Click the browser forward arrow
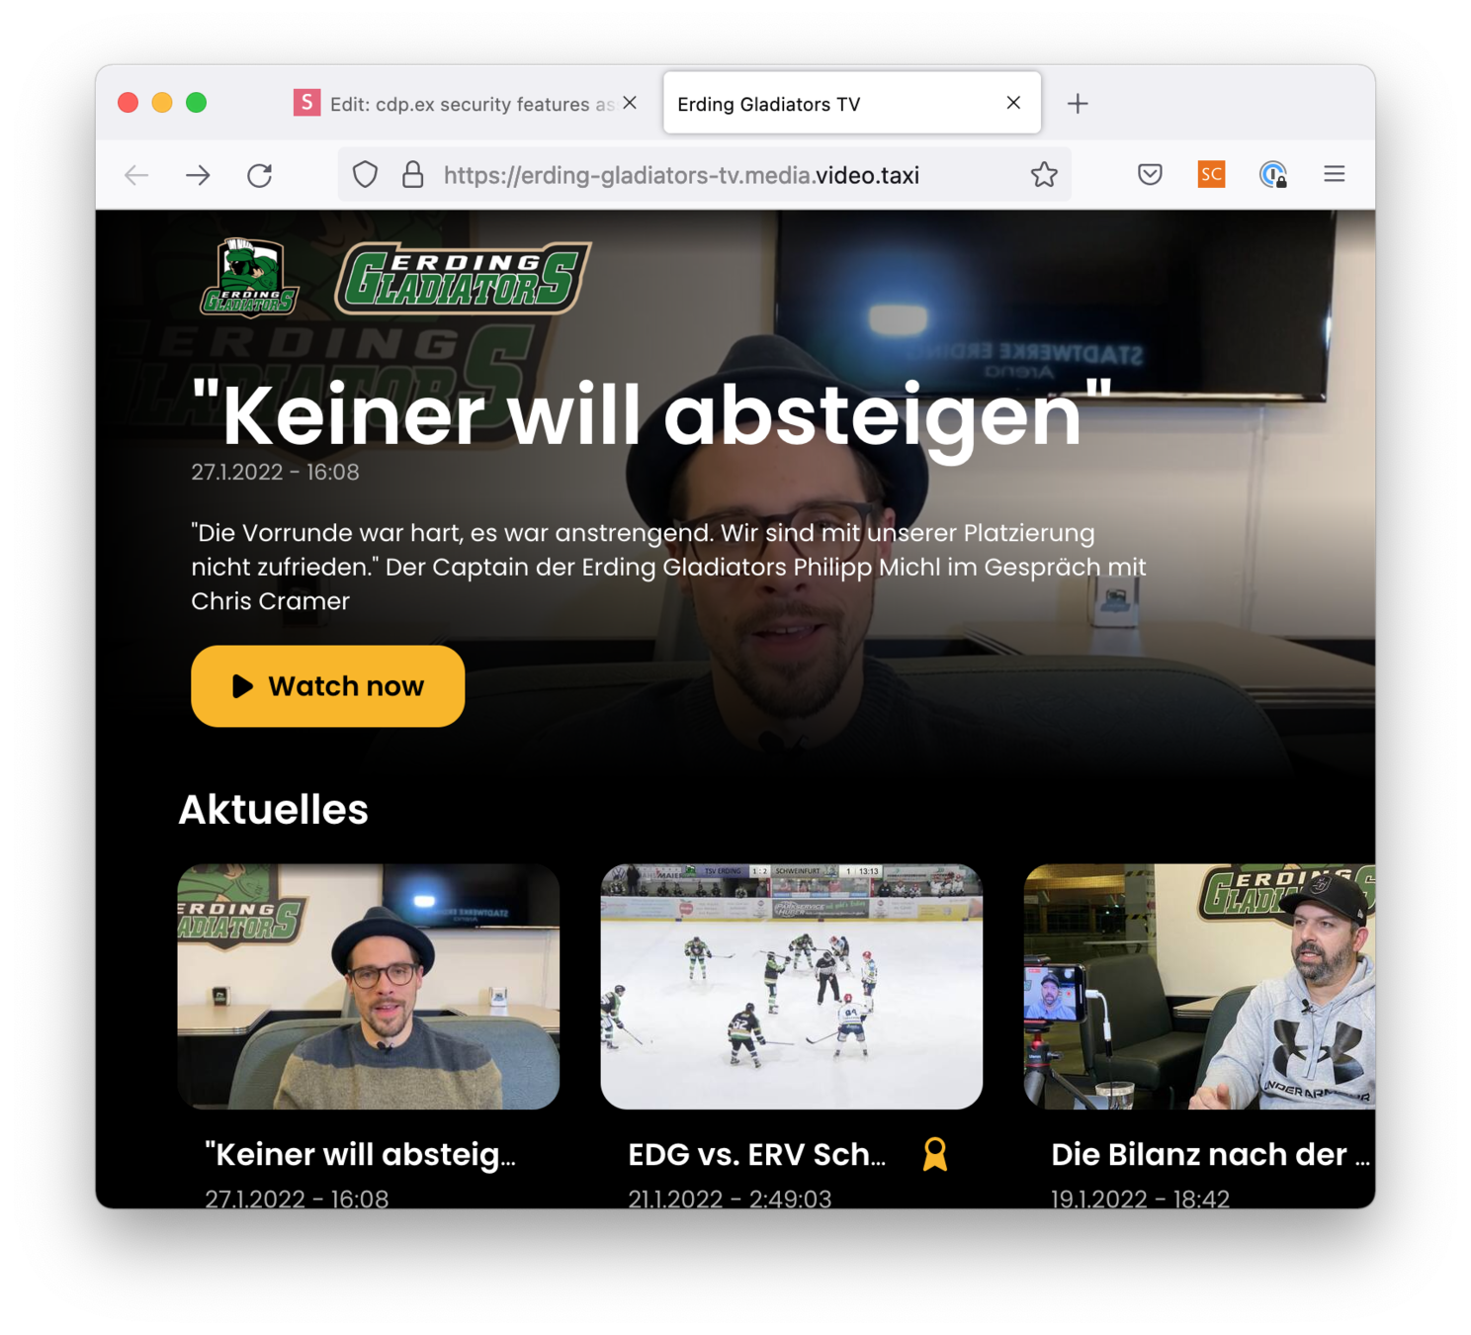This screenshot has height=1335, width=1471. pyautogui.click(x=198, y=175)
